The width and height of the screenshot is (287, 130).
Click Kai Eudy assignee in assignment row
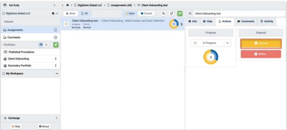coord(76,27)
